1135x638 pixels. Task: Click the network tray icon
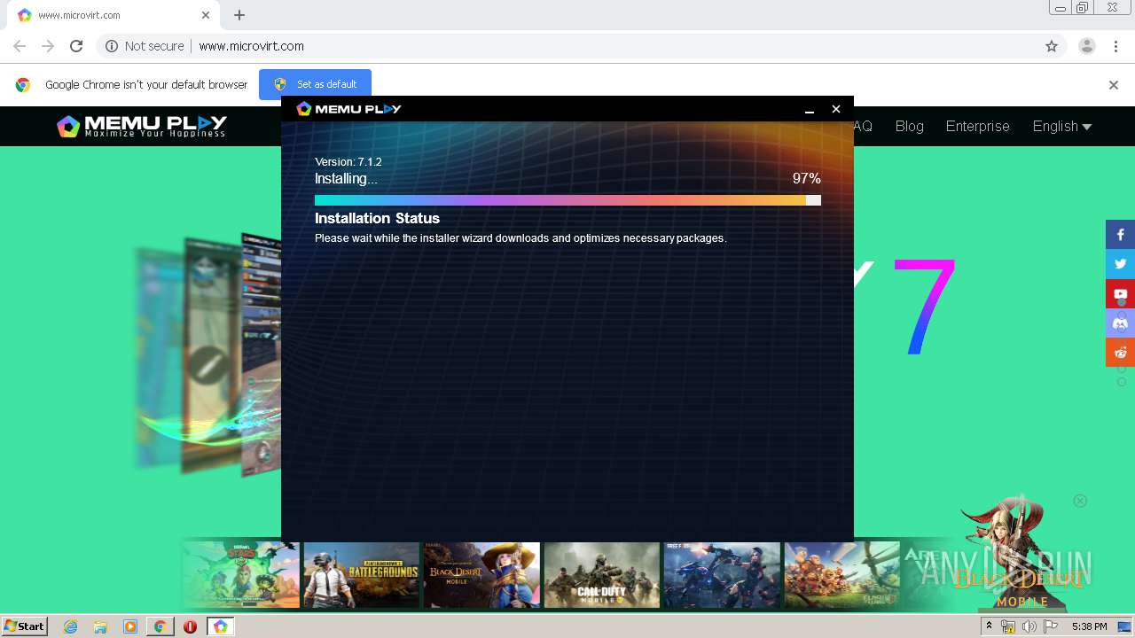(1007, 626)
